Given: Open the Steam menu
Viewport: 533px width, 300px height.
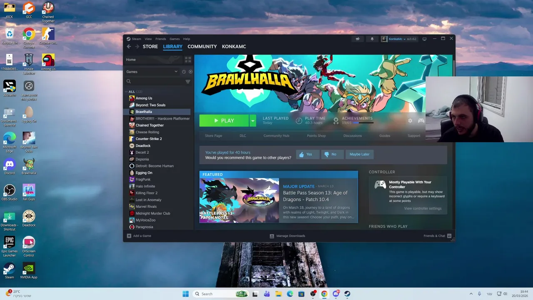Looking at the screenshot, I should click(136, 39).
